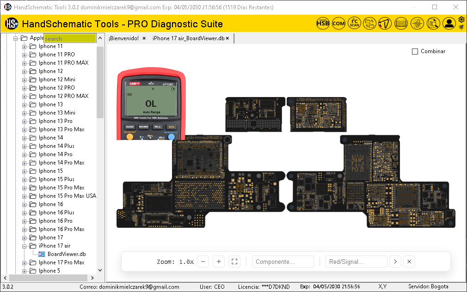Launch the I2C Scan tool
The width and height of the screenshot is (467, 292).
coord(355,23)
